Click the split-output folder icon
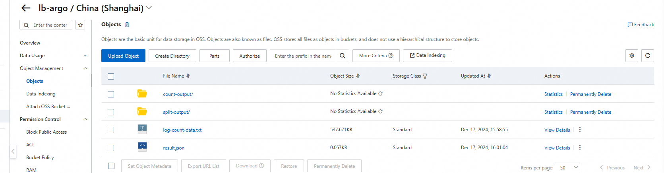Viewport: 664px width, 173px height. (x=142, y=112)
